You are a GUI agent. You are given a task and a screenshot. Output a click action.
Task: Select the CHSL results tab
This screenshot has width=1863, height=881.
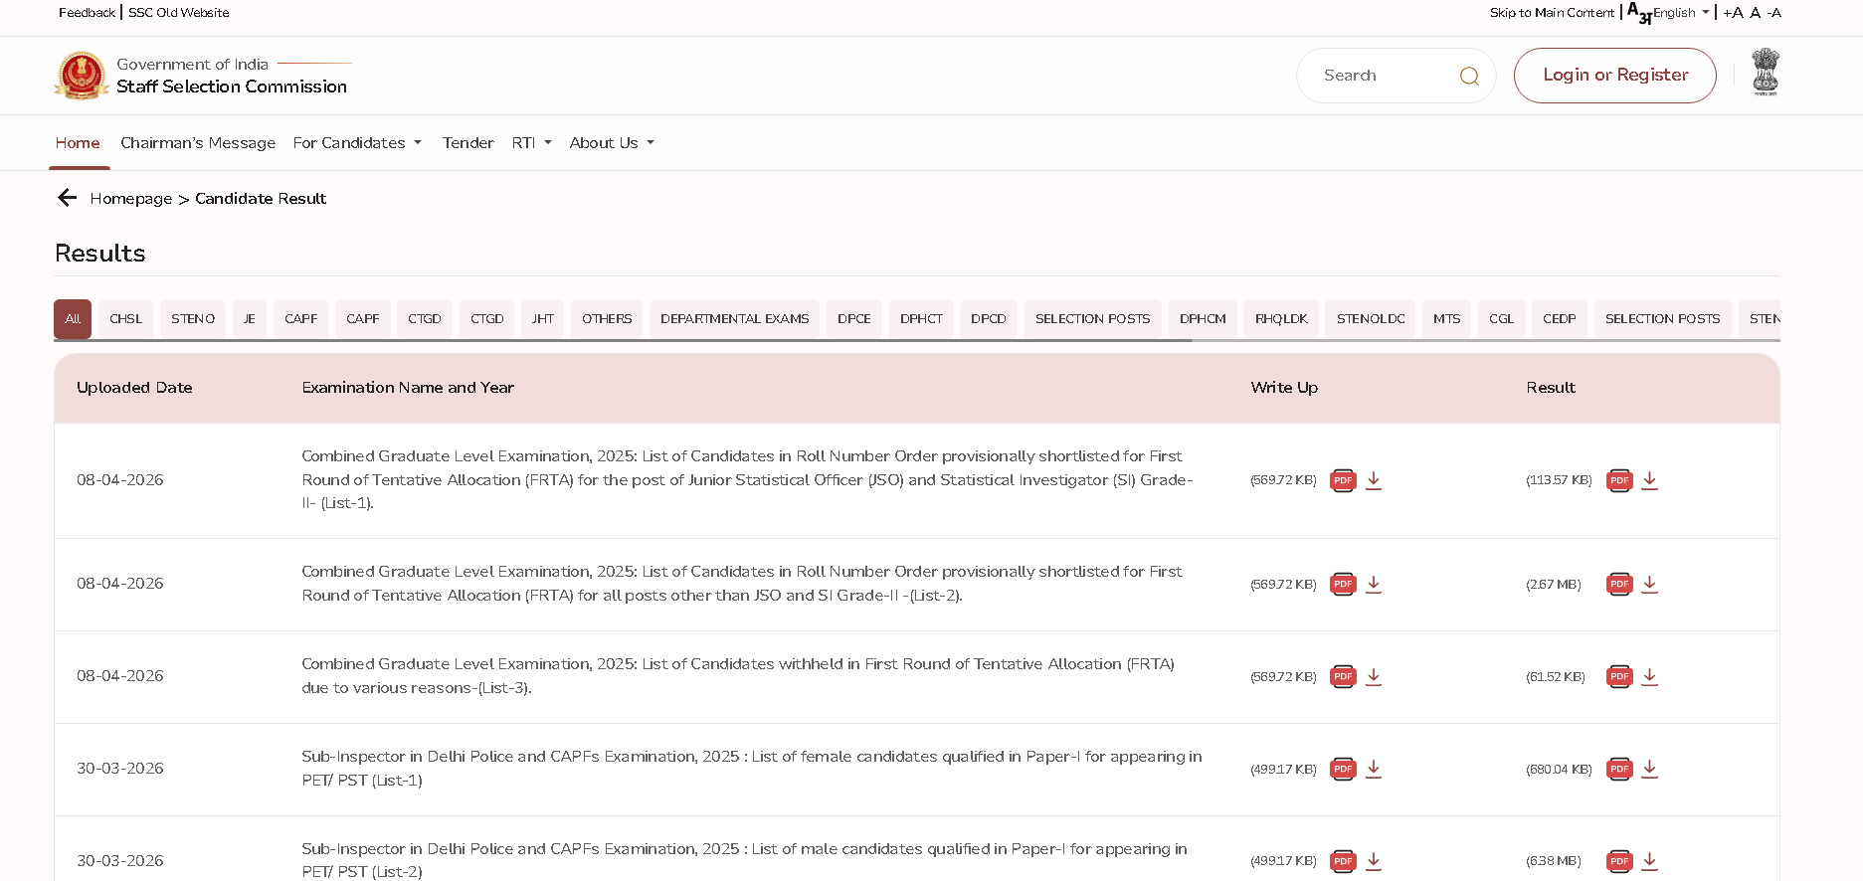125,319
